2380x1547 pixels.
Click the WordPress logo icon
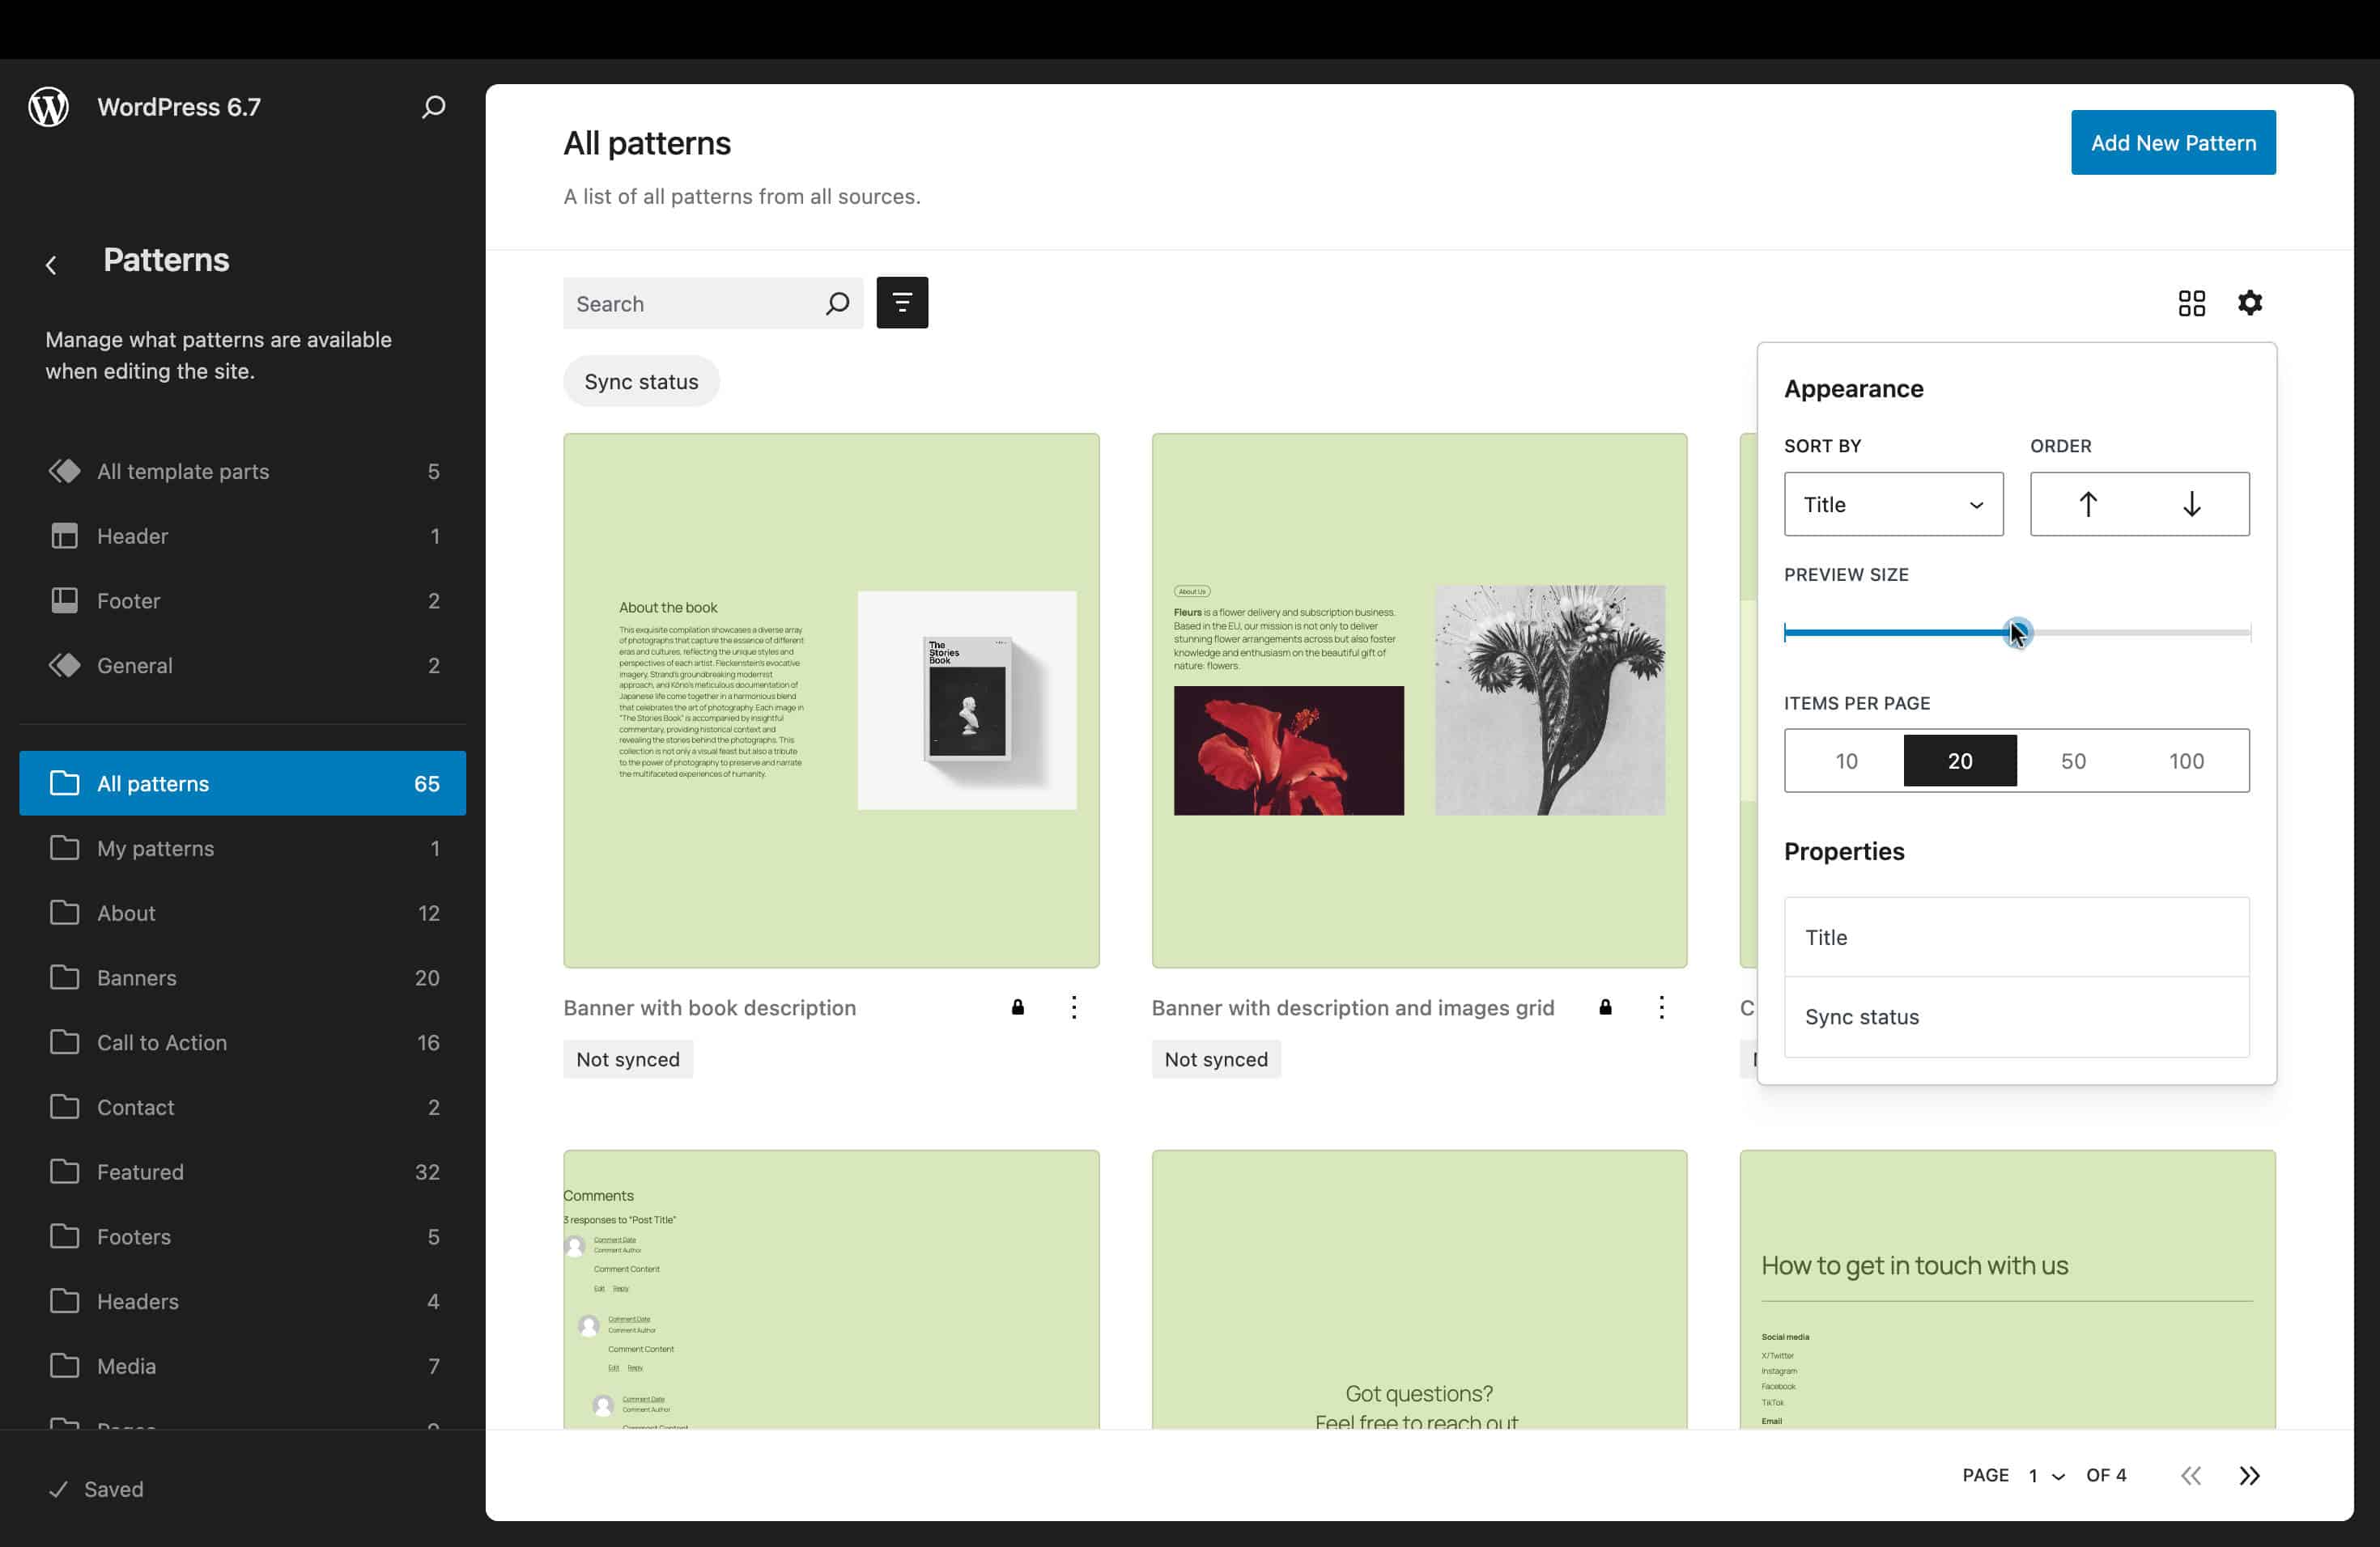(48, 107)
